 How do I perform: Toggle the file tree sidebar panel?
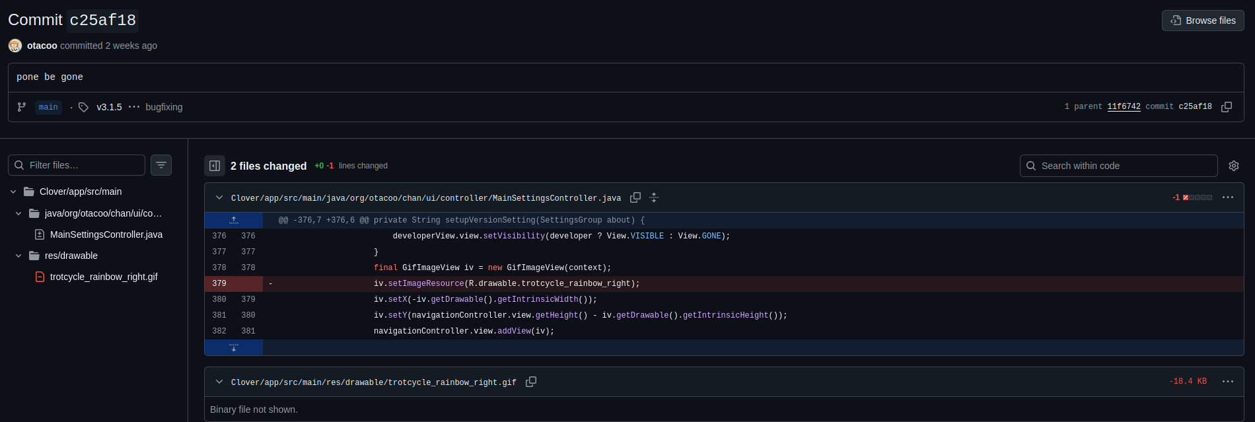coord(215,166)
